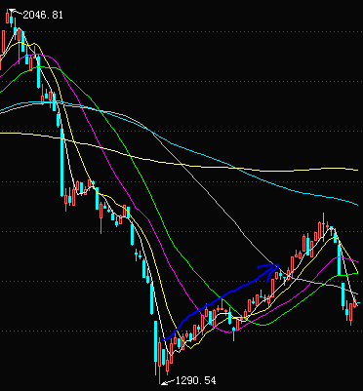Click the white arrow marker beside 2046.81
This screenshot has height=391, width=363.
click(16, 13)
